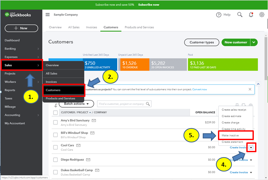The width and height of the screenshot is (268, 180).
Task: Open the Batch actions dropdown
Action: [76, 104]
